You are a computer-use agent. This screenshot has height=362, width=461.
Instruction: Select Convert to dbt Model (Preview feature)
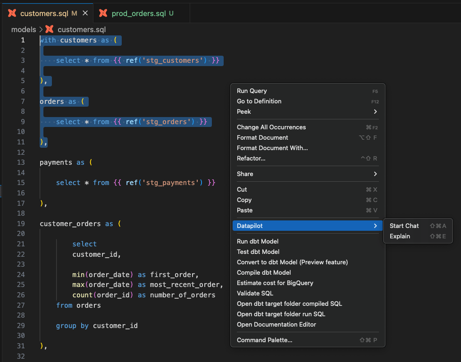coord(308,262)
